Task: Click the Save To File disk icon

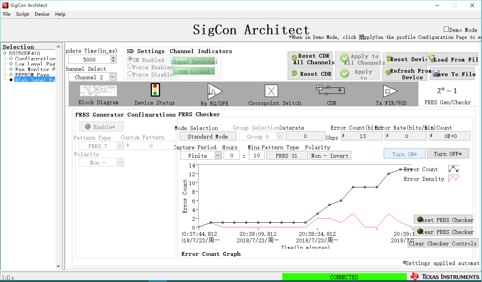Action: tap(436, 73)
